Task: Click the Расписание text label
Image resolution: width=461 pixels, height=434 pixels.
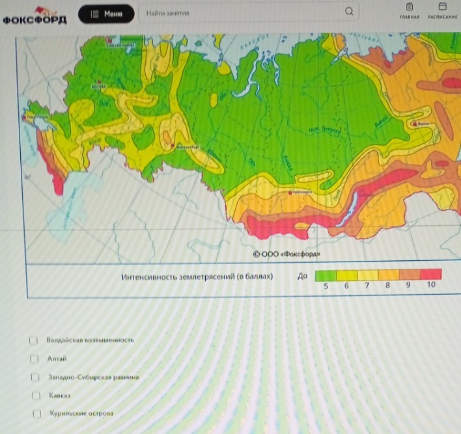Action: [443, 18]
